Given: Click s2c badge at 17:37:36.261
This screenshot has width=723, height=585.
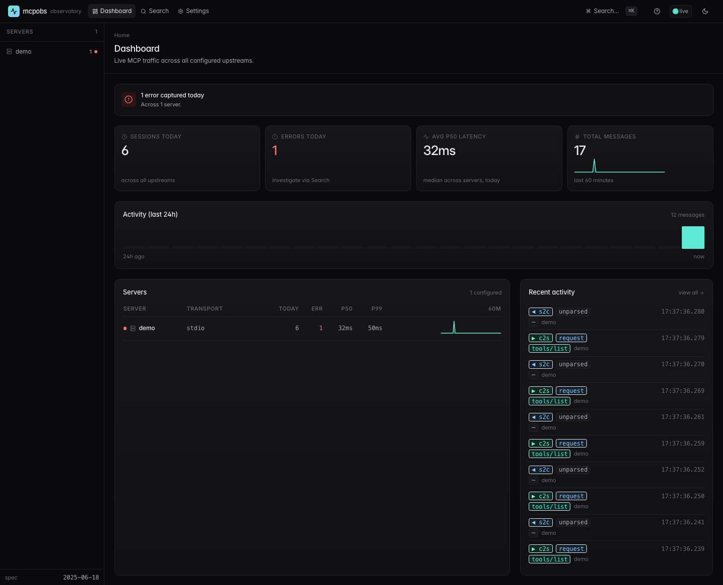Looking at the screenshot, I should [x=541, y=417].
